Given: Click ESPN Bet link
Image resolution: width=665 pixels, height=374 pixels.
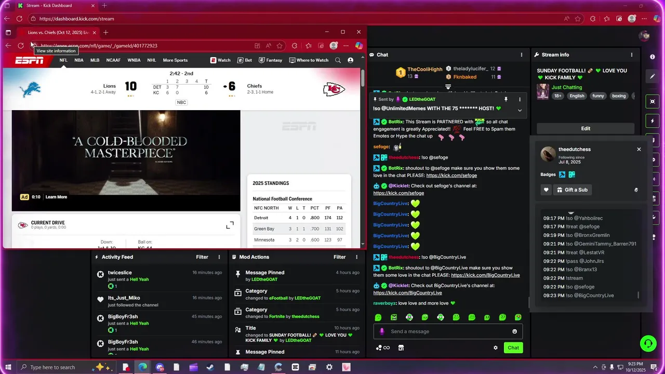Looking at the screenshot, I should click(x=245, y=60).
